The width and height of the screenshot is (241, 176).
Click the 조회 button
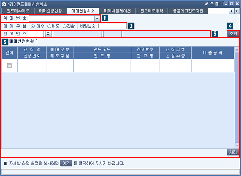[233, 34]
